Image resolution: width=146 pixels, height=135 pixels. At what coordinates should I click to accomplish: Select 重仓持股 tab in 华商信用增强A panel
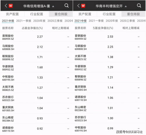pos(61,14)
